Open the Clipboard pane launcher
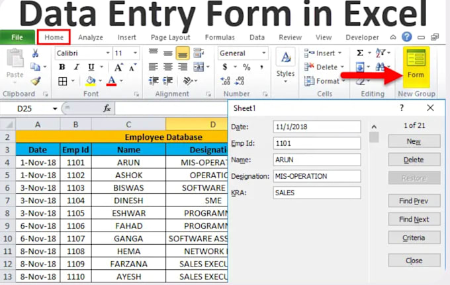The image size is (450, 285). (x=46, y=94)
